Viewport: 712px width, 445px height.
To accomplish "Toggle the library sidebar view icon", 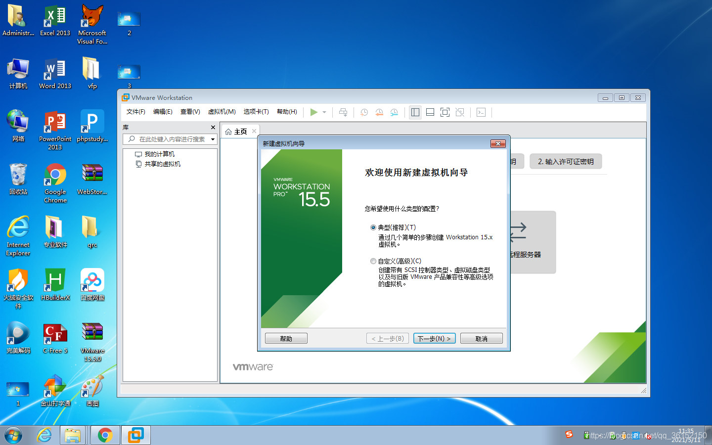I will (x=415, y=112).
